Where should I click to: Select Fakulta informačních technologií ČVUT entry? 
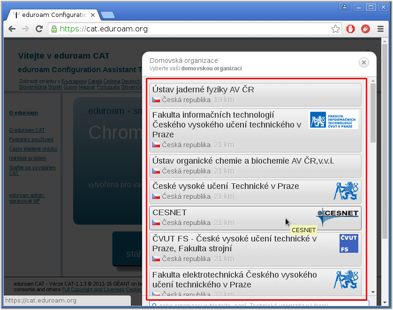[x=255, y=130]
